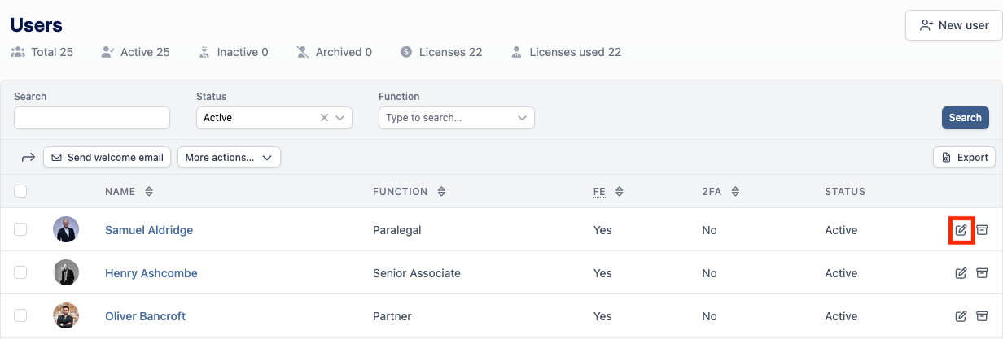Open Henry Ashcombe's profile link
Viewport: 1003px width, 339px height.
tap(151, 273)
